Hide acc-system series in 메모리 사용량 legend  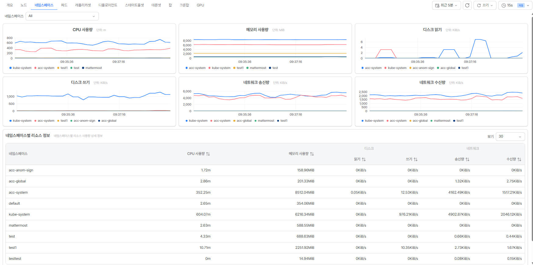click(195, 68)
